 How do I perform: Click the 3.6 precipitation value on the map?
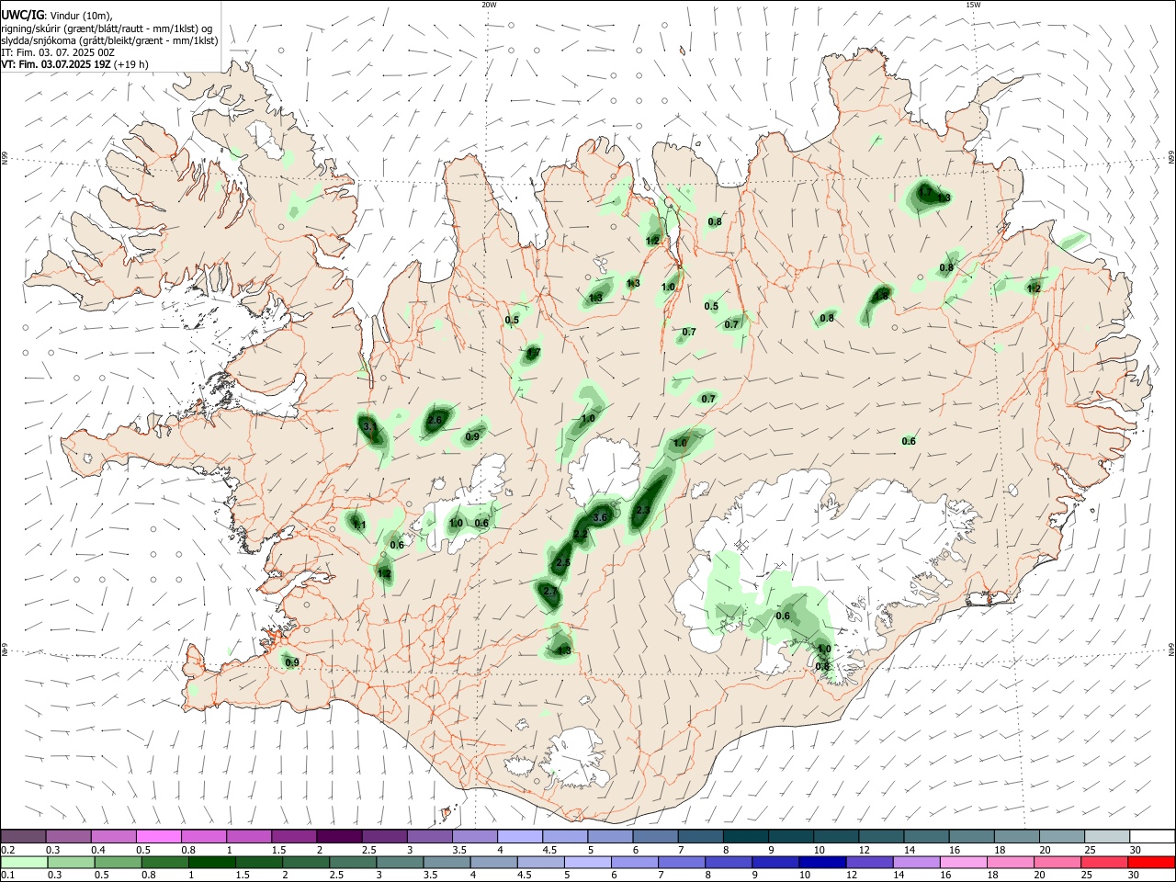point(601,518)
